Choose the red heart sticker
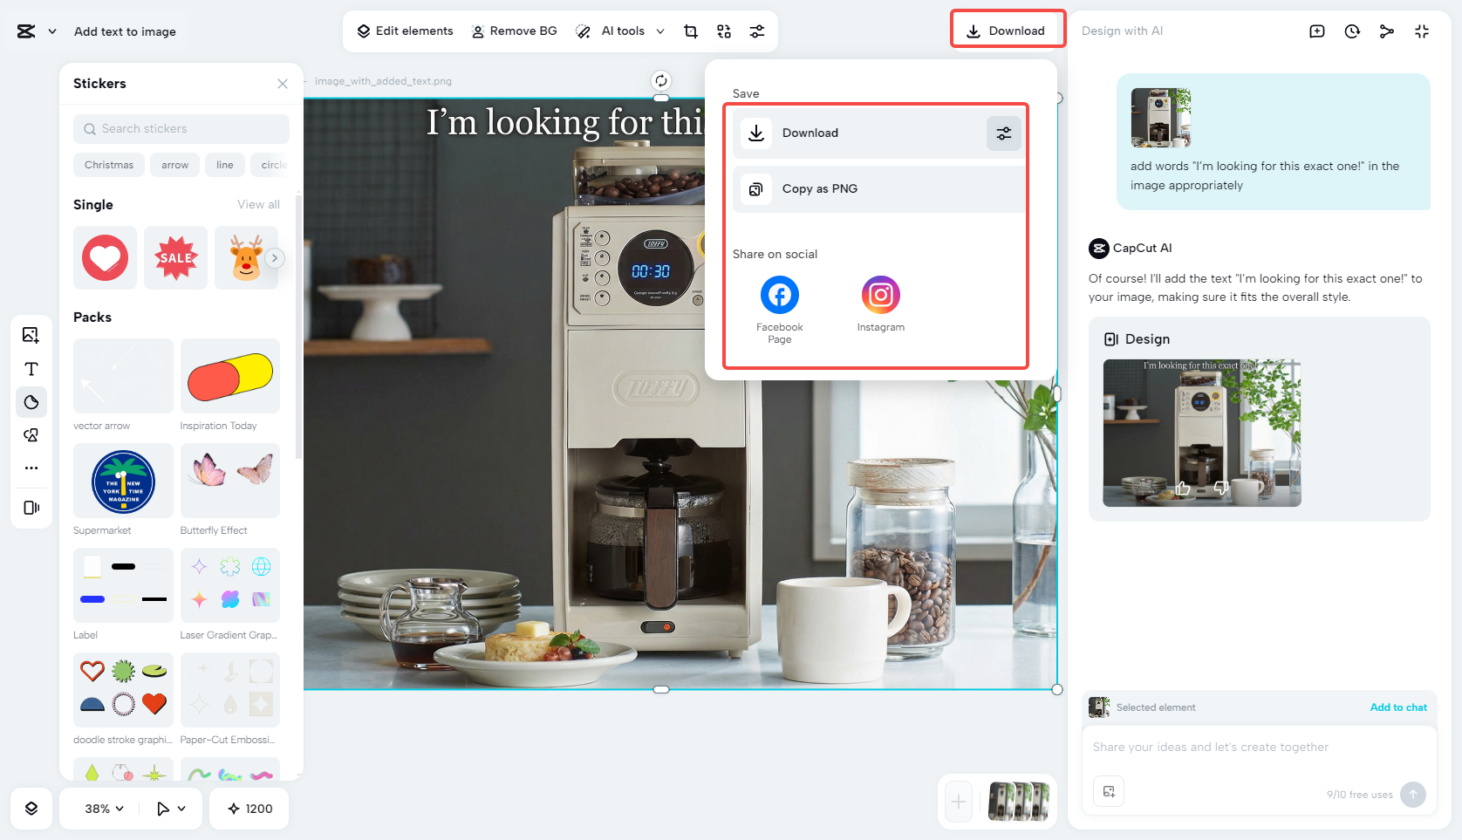 [105, 257]
